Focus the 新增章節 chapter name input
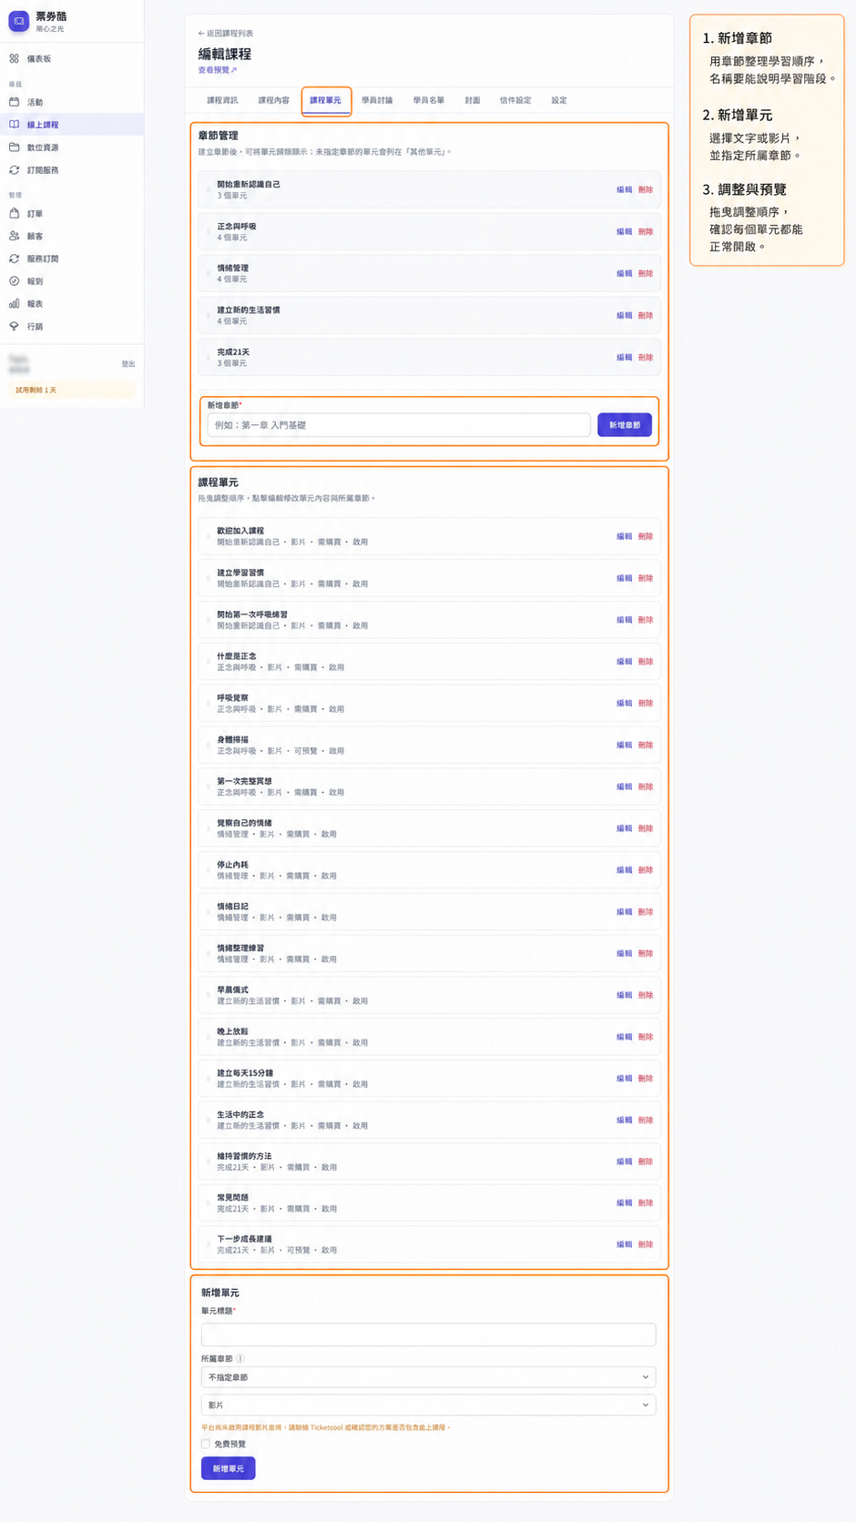The image size is (856, 1522). click(x=399, y=425)
